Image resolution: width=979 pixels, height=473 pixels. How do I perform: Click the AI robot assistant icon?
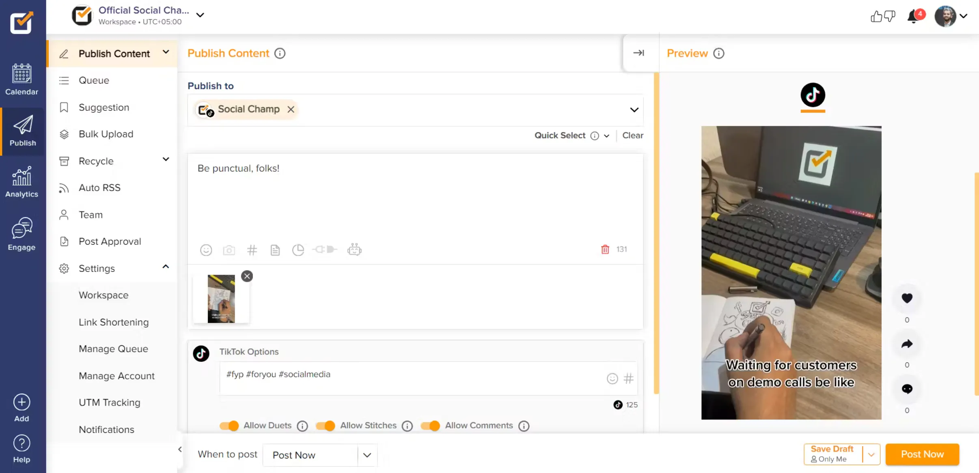[x=354, y=250]
